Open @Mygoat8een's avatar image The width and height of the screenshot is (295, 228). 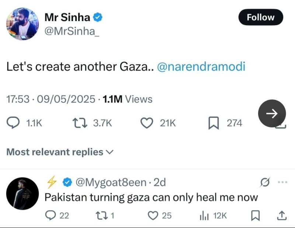(x=22, y=194)
